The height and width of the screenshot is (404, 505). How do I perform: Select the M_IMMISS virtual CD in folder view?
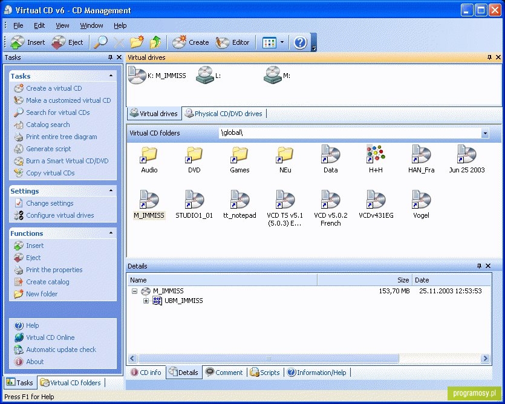[x=149, y=205]
